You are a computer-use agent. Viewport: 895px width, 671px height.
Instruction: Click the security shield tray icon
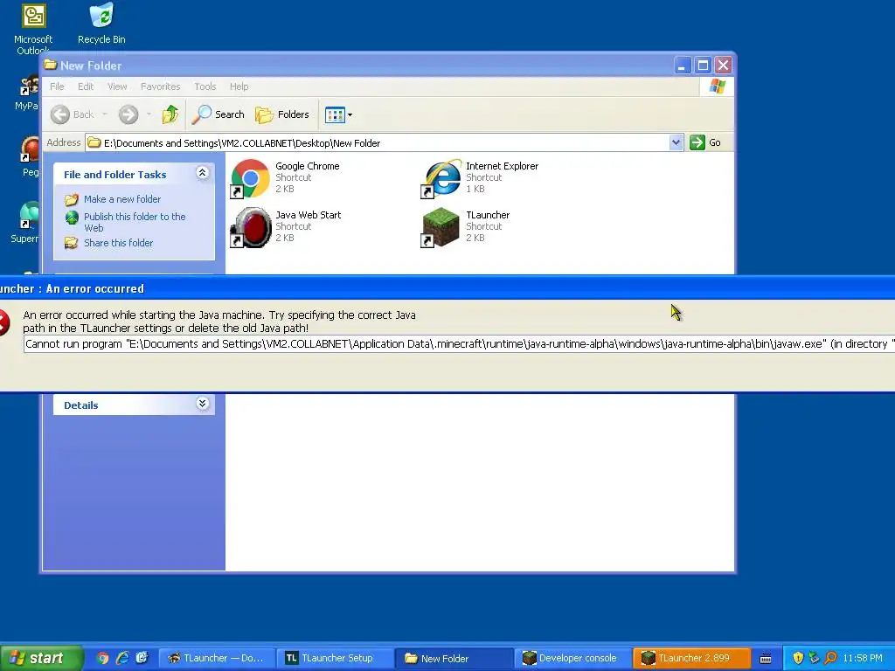click(798, 659)
